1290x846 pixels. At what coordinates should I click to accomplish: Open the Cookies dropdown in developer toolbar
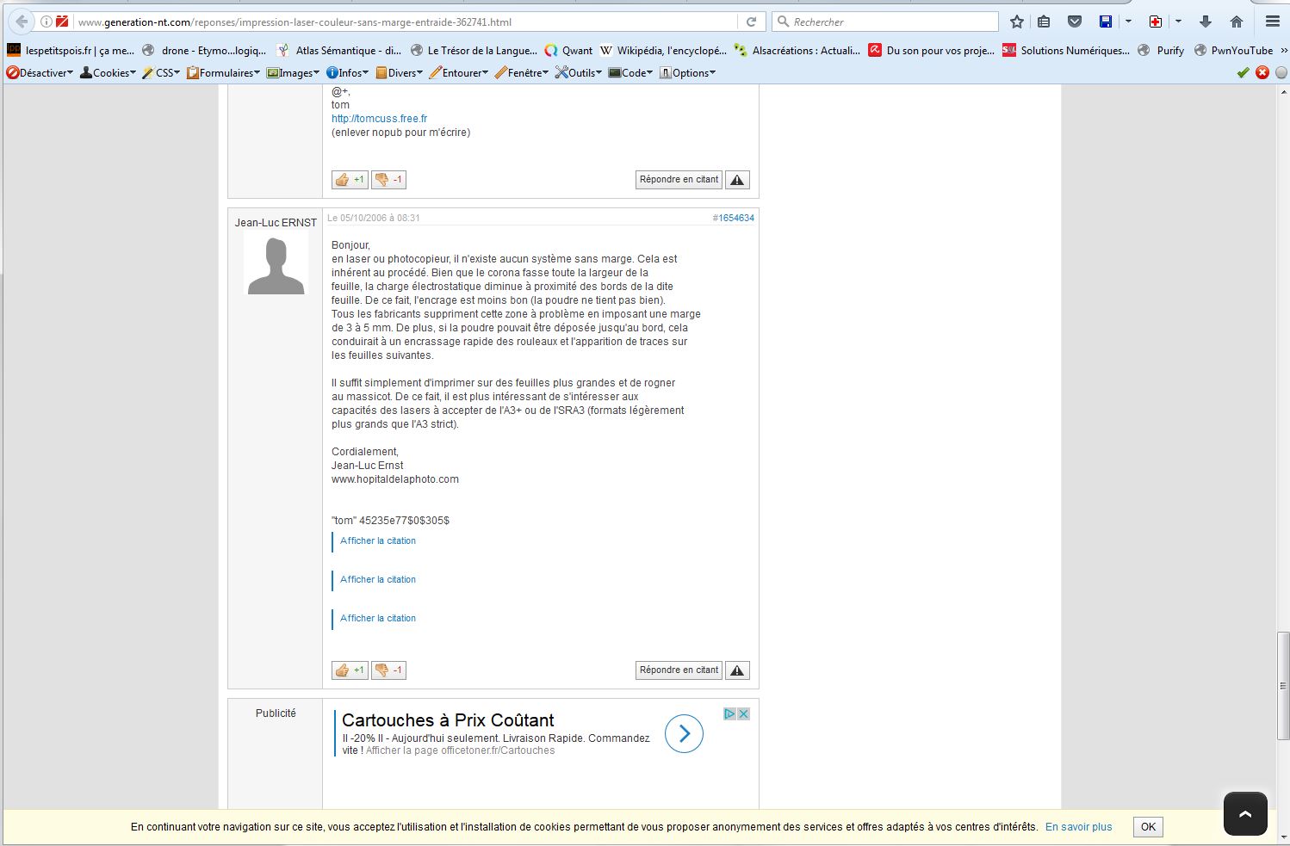click(109, 73)
